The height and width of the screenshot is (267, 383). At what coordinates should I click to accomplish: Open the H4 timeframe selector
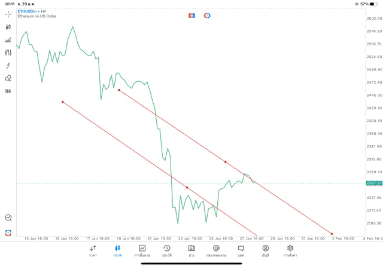point(8,91)
